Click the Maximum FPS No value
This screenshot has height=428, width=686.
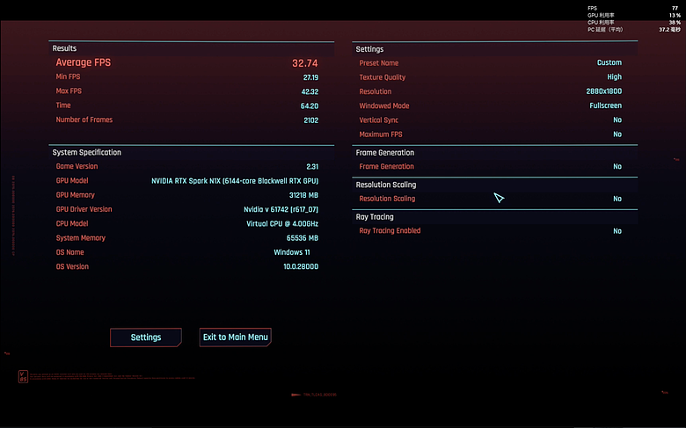tap(617, 134)
